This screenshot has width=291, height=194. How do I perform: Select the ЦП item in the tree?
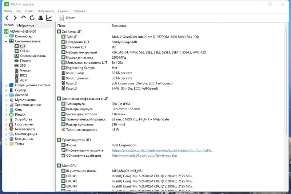pyautogui.click(x=23, y=46)
